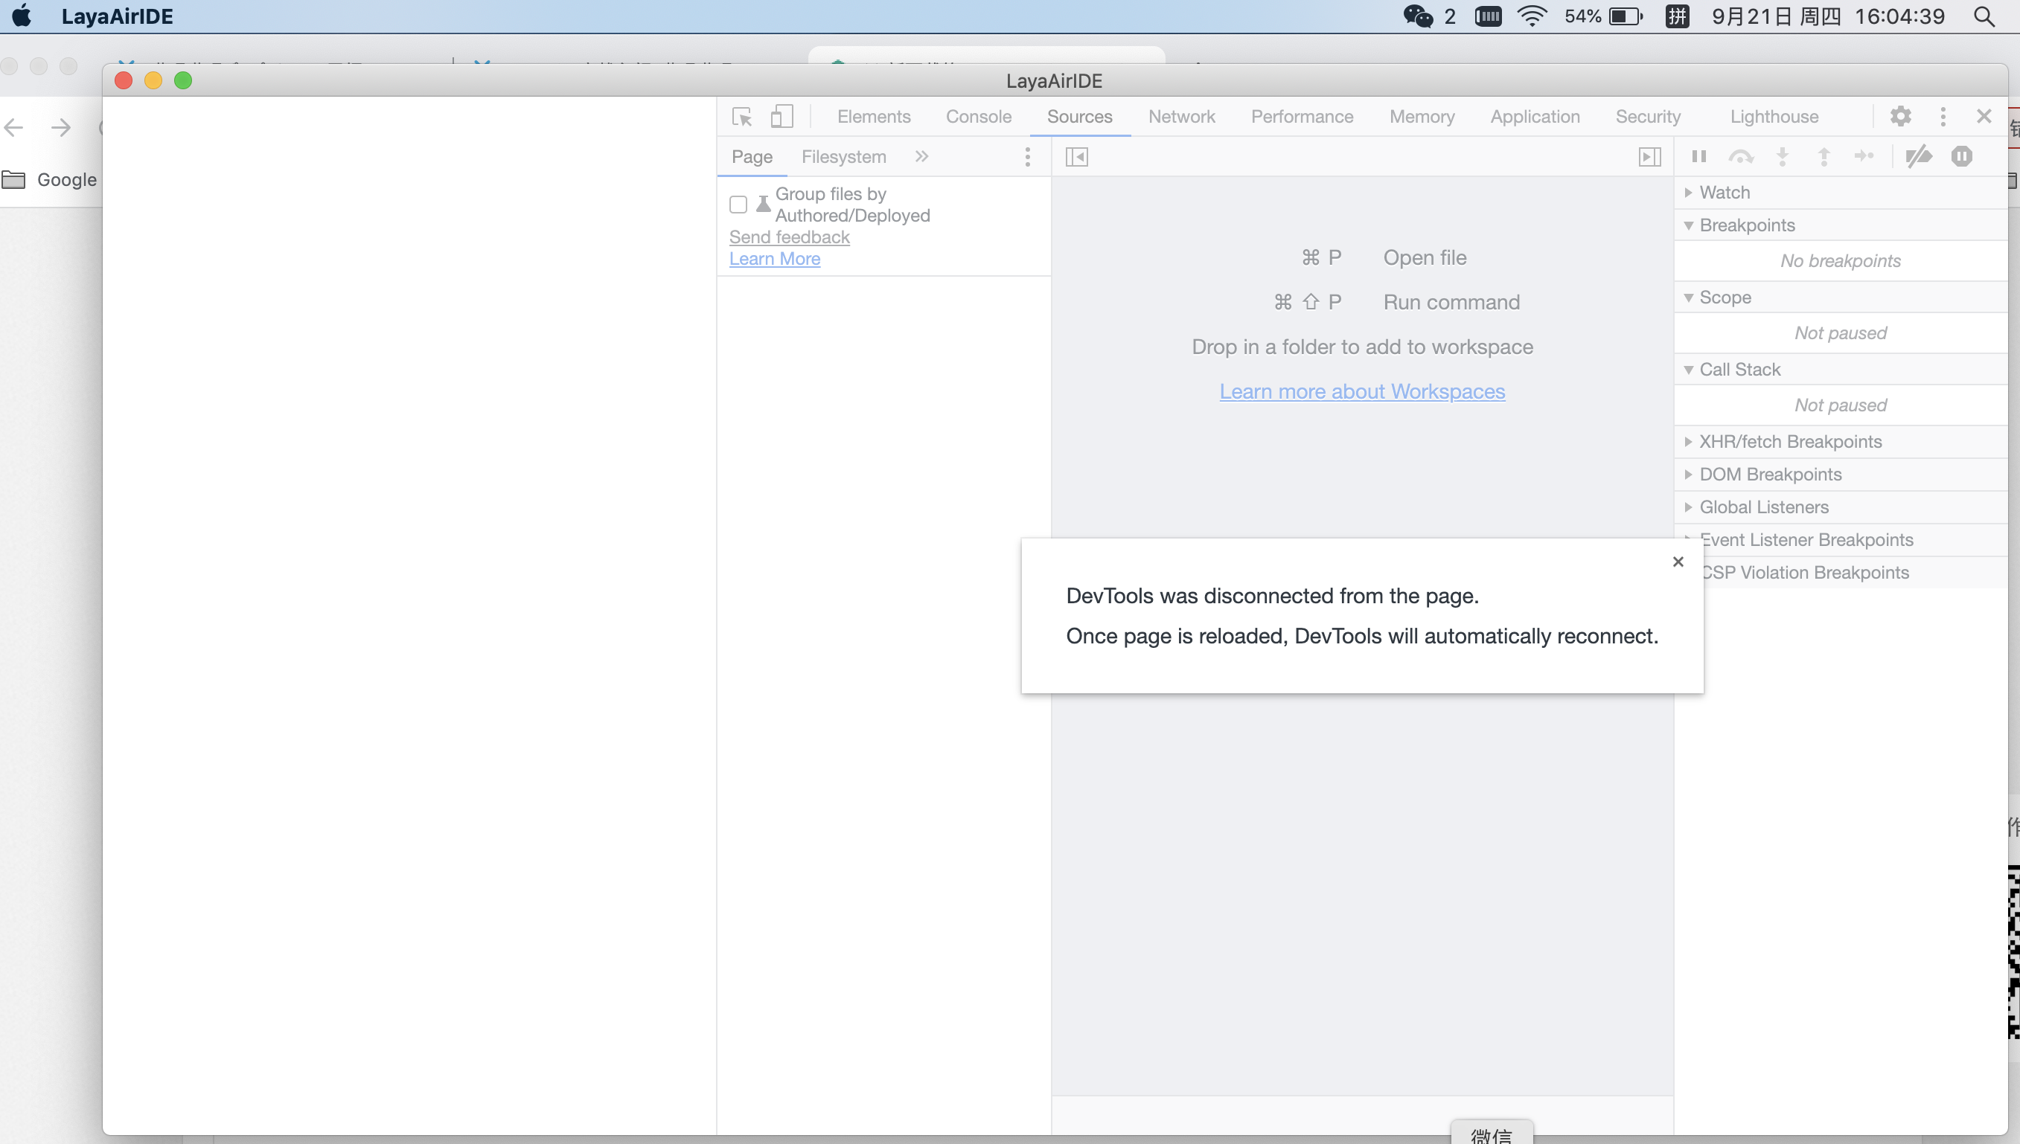The width and height of the screenshot is (2020, 1144).
Task: Hide the debugger sidebar icon
Action: click(x=1649, y=157)
